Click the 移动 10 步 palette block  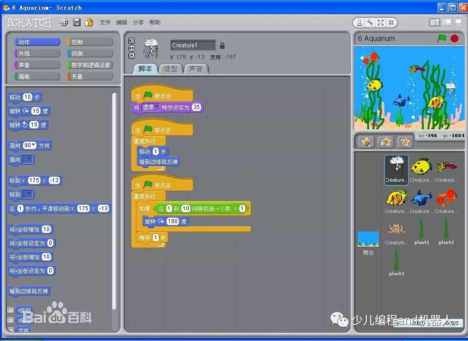coord(24,97)
